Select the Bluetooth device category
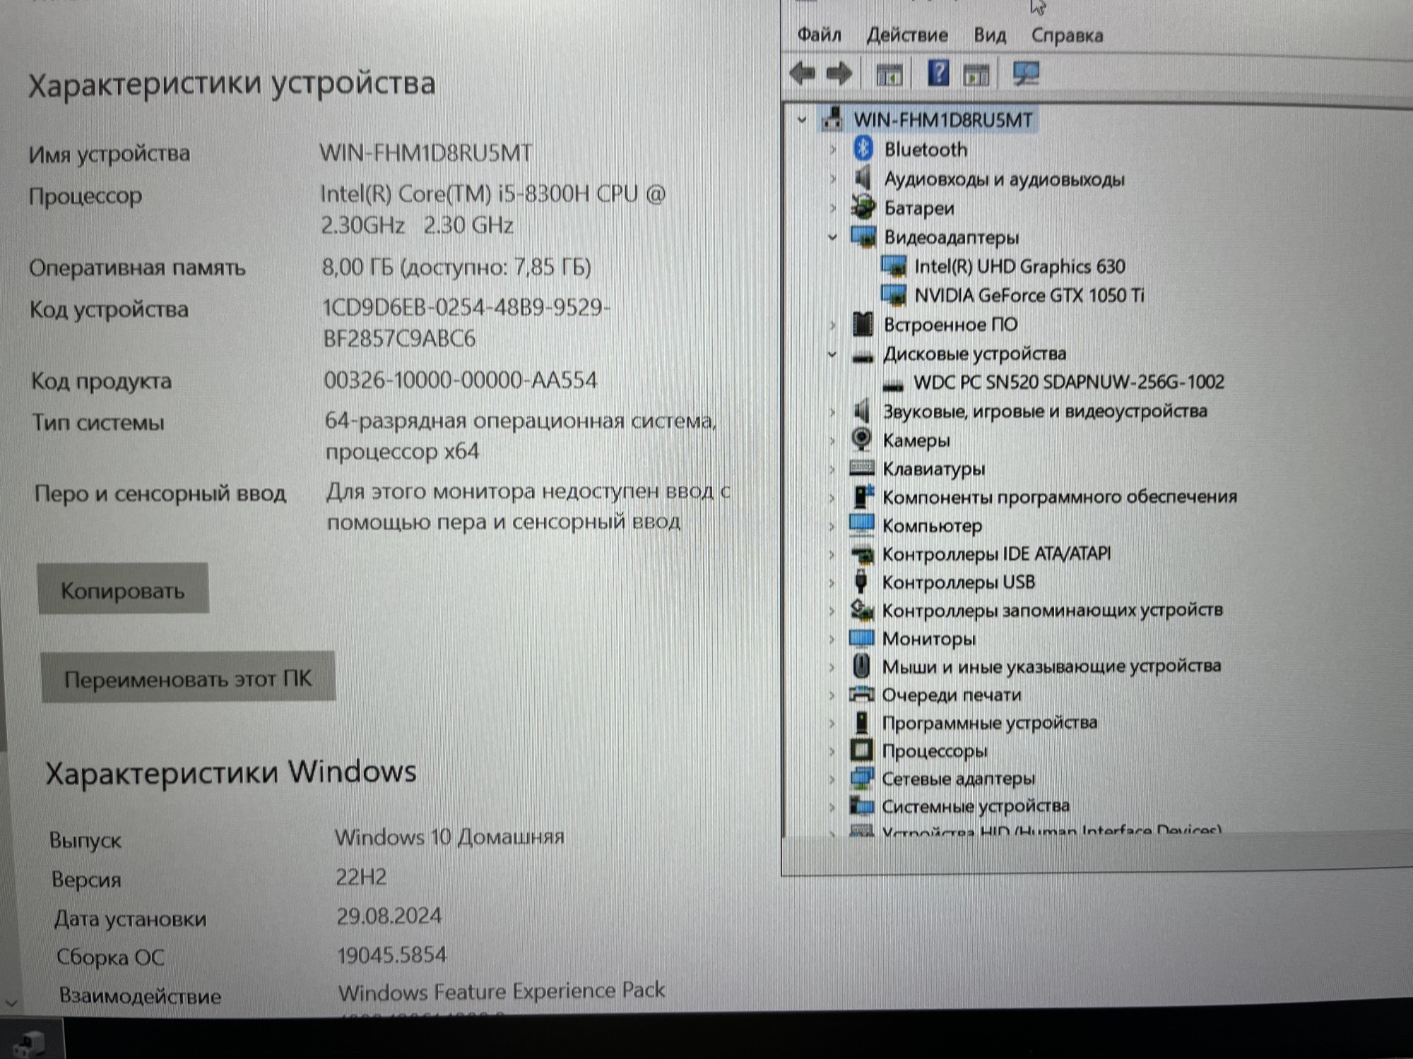Viewport: 1413px width, 1059px height. pos(925,150)
